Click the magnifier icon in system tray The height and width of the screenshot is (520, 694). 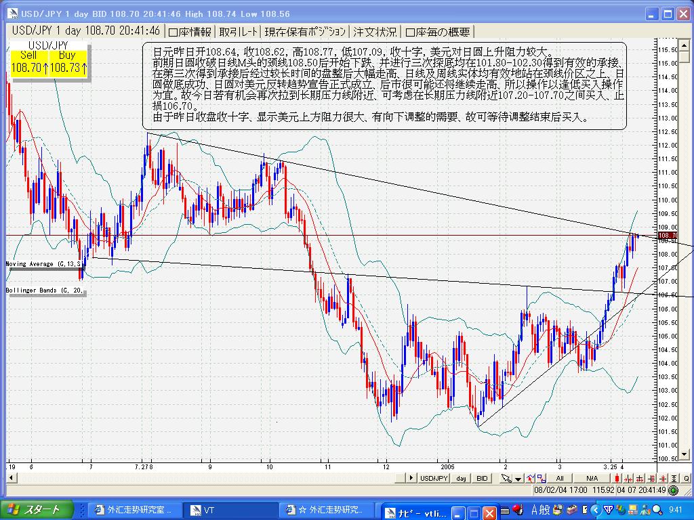657,510
